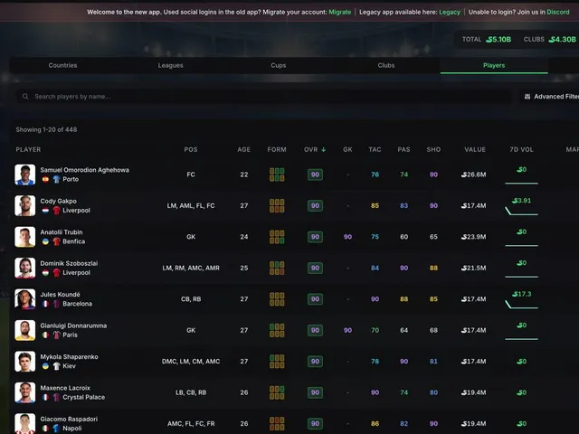Open the Countries tab
579x434 pixels.
click(62, 65)
